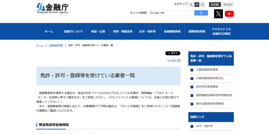Click the ホーム breadcrumb link
Viewport: 269px width, 134px height.
pyautogui.click(x=40, y=45)
